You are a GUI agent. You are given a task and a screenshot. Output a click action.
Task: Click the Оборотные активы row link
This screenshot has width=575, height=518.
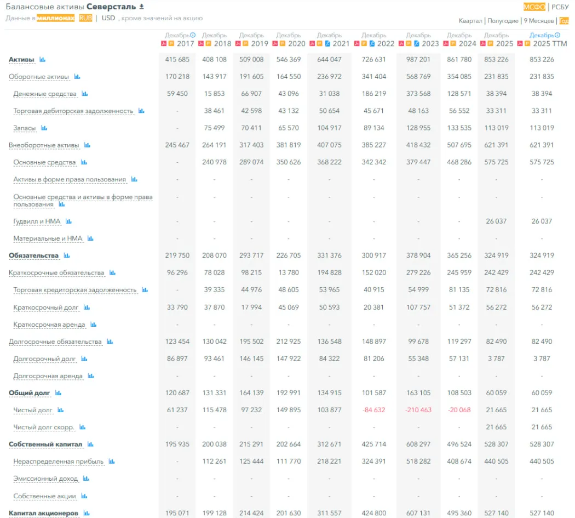39,77
